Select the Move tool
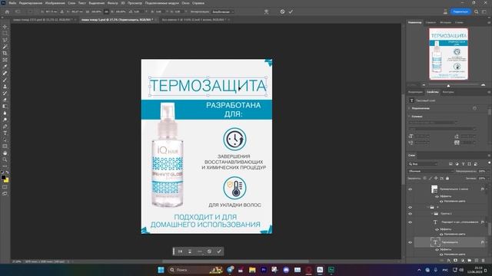This screenshot has width=492, height=276. [x=5, y=27]
